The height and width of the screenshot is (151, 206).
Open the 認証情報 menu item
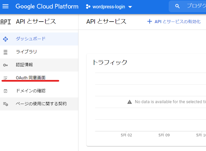click(x=39, y=65)
